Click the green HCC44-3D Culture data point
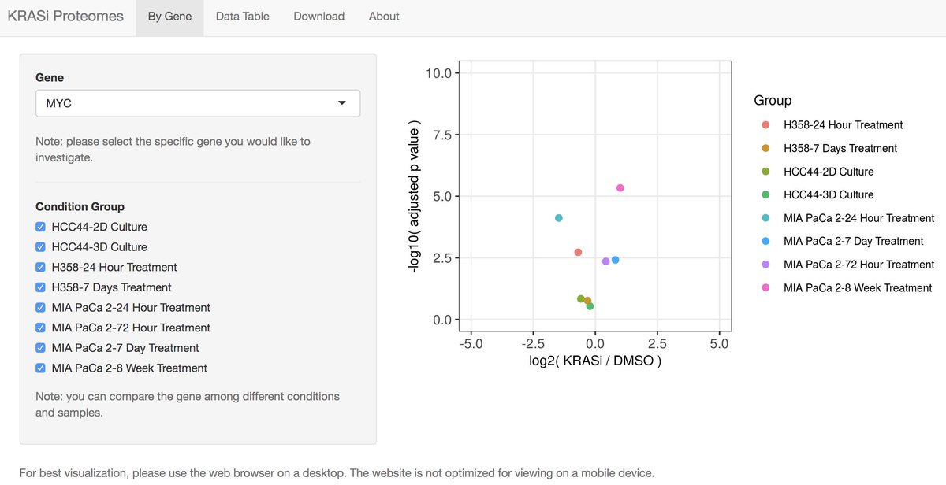Image resolution: width=946 pixels, height=485 pixels. coord(590,306)
